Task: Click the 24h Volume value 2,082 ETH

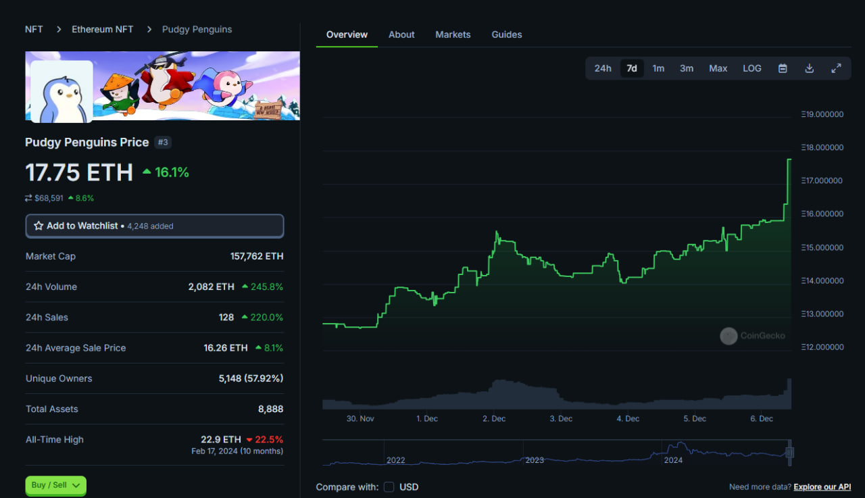Action: [212, 287]
